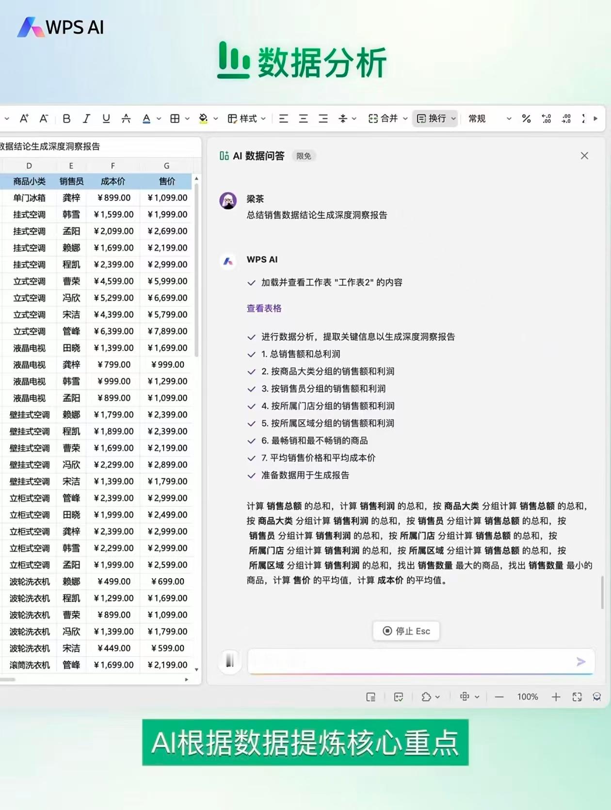
Task: Click the cell borders icon
Action: pos(175,118)
